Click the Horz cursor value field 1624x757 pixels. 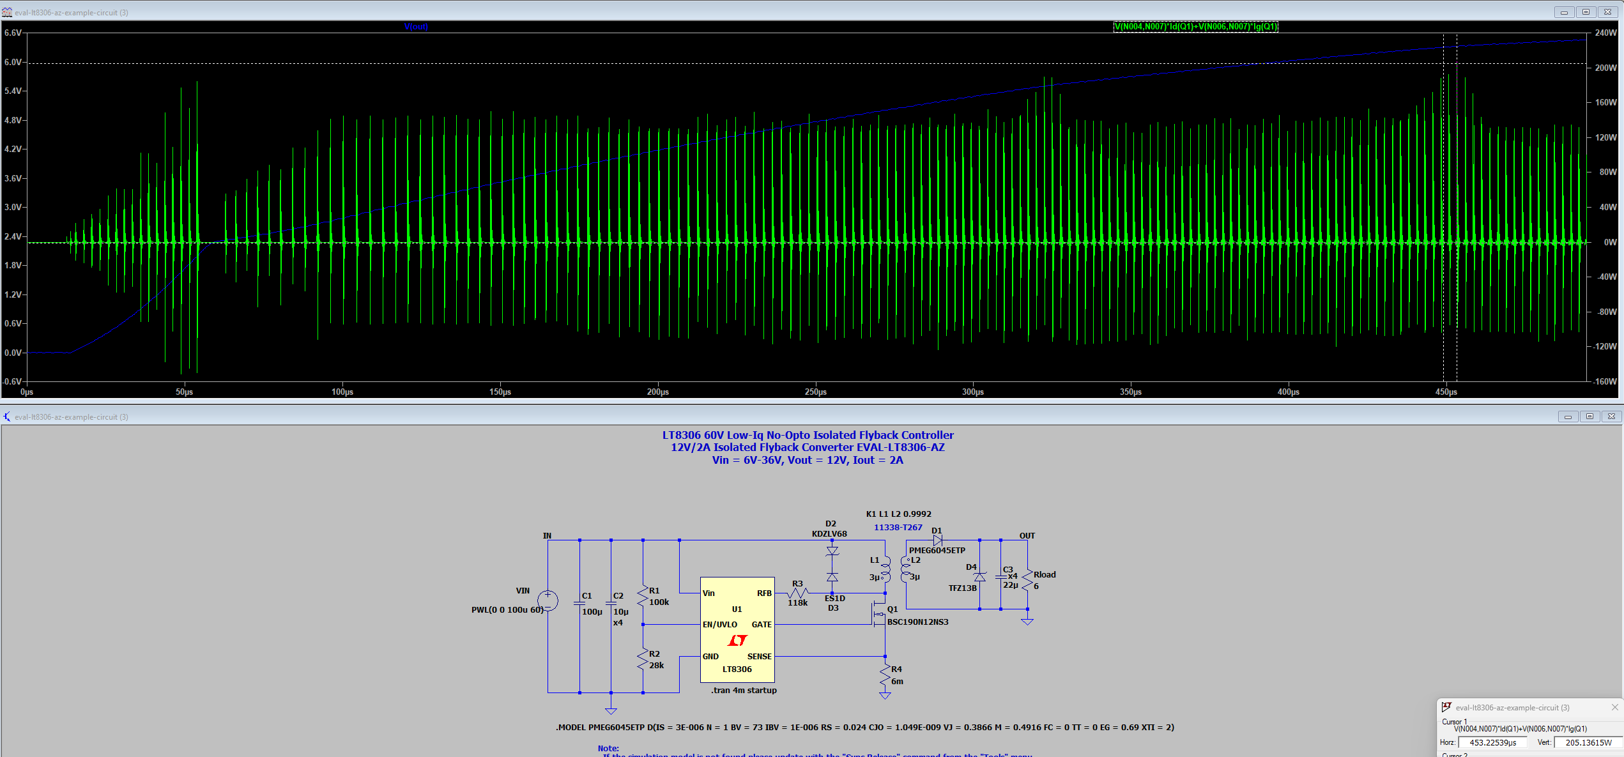click(1493, 742)
